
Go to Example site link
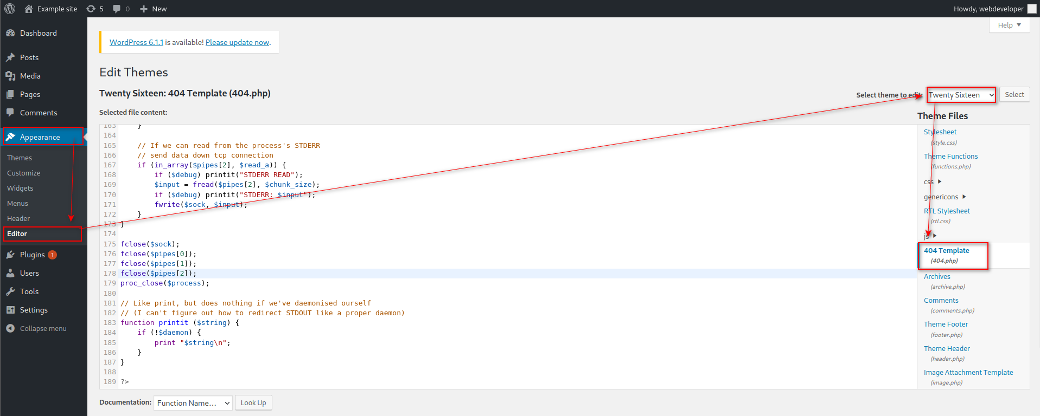pos(58,9)
